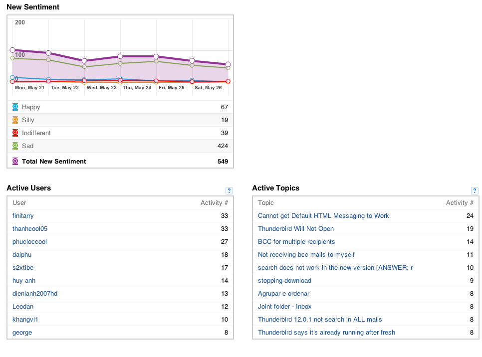This screenshot has height=357, width=482.
Task: Open Joint folder - Inbox topic
Action: click(x=284, y=306)
